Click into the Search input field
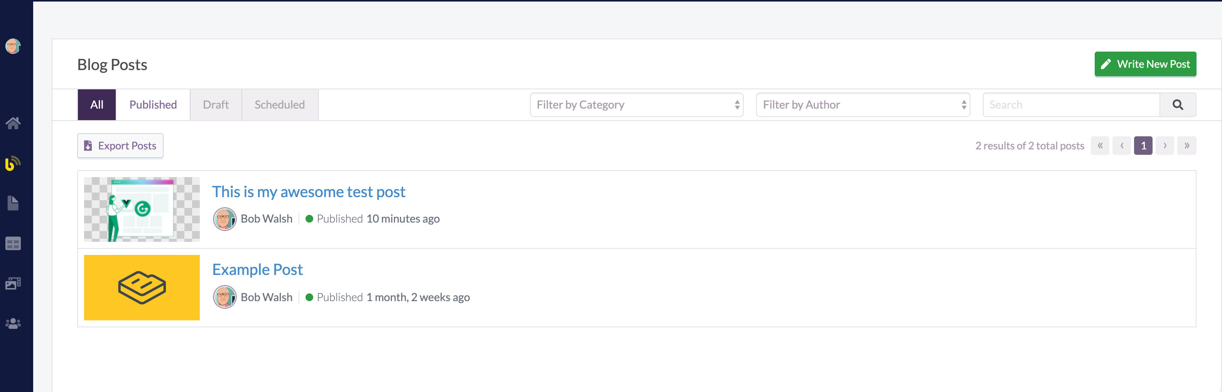The image size is (1222, 392). pyautogui.click(x=1071, y=105)
